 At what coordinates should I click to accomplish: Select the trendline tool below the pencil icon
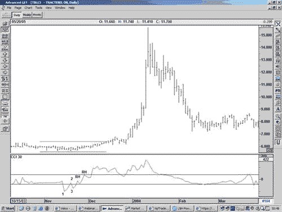pyautogui.click(x=278, y=36)
